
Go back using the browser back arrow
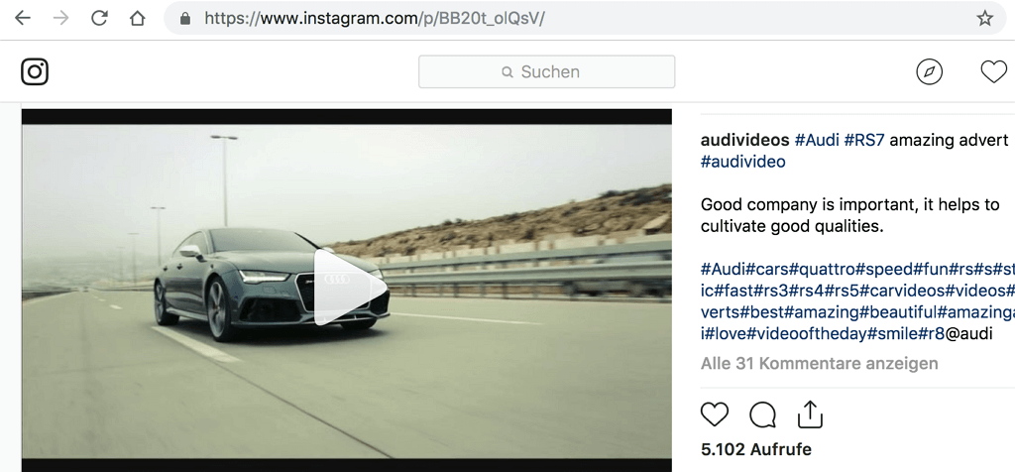point(23,18)
